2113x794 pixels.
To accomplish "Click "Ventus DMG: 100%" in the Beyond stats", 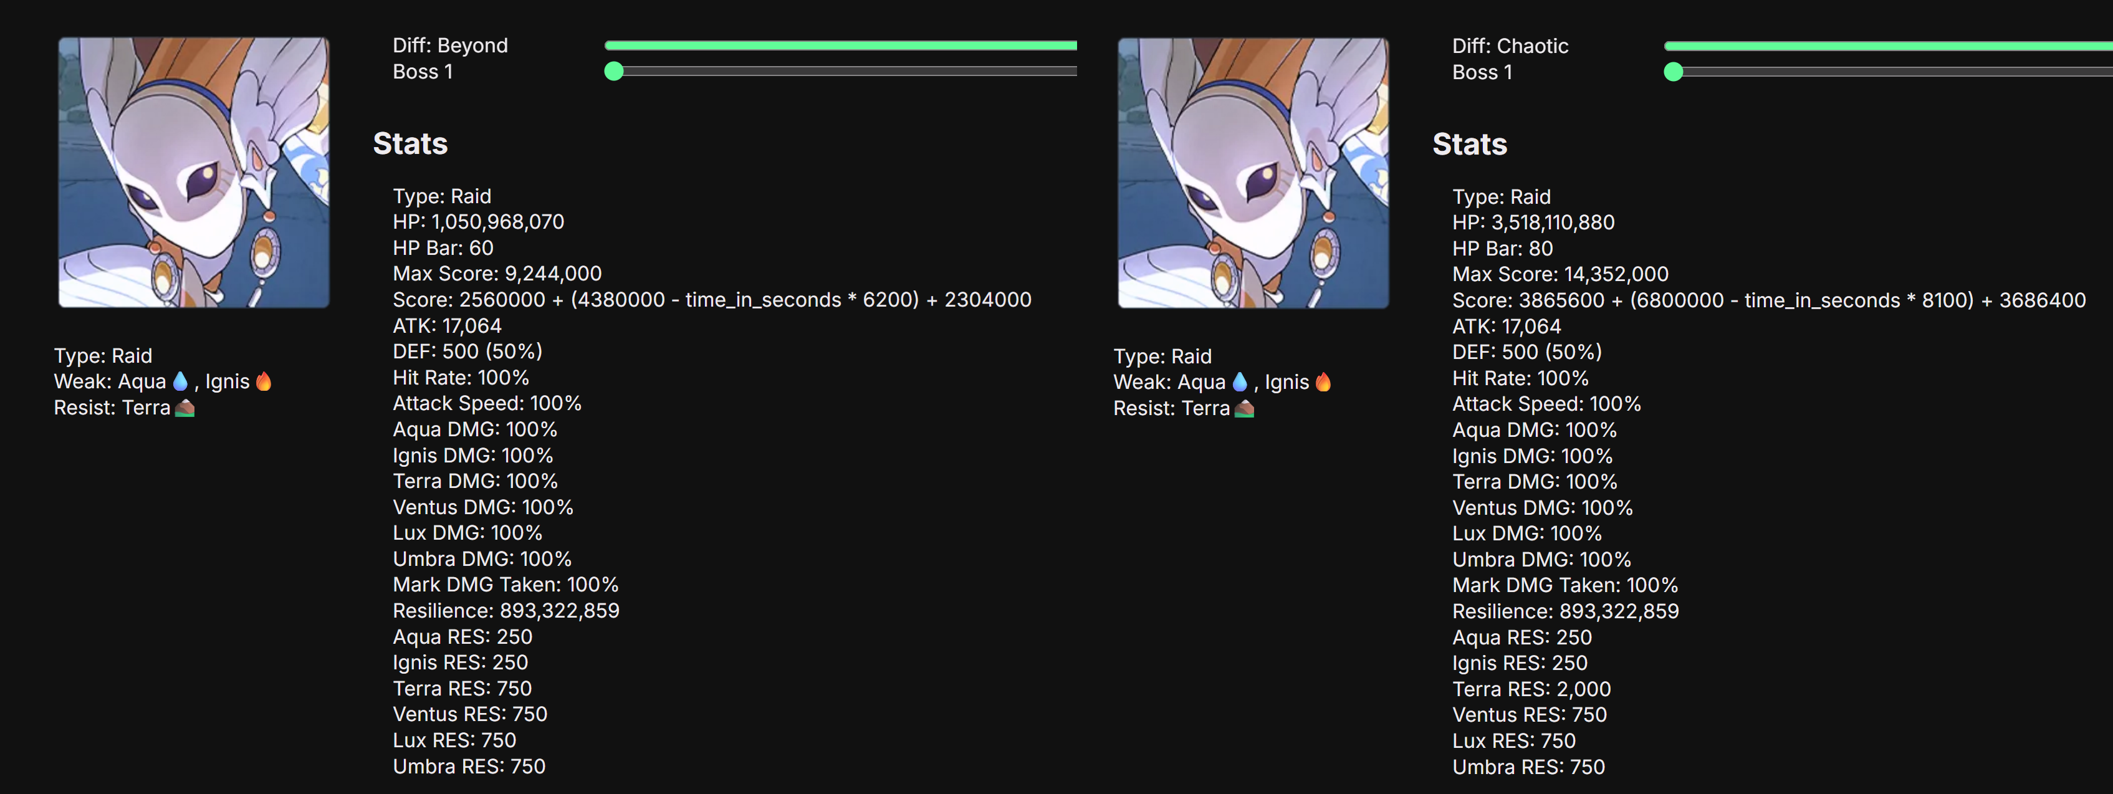I will [483, 507].
